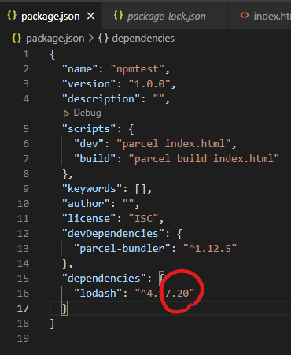Click the "parcel build index.html" value
The width and height of the screenshot is (291, 355).
coord(204,159)
